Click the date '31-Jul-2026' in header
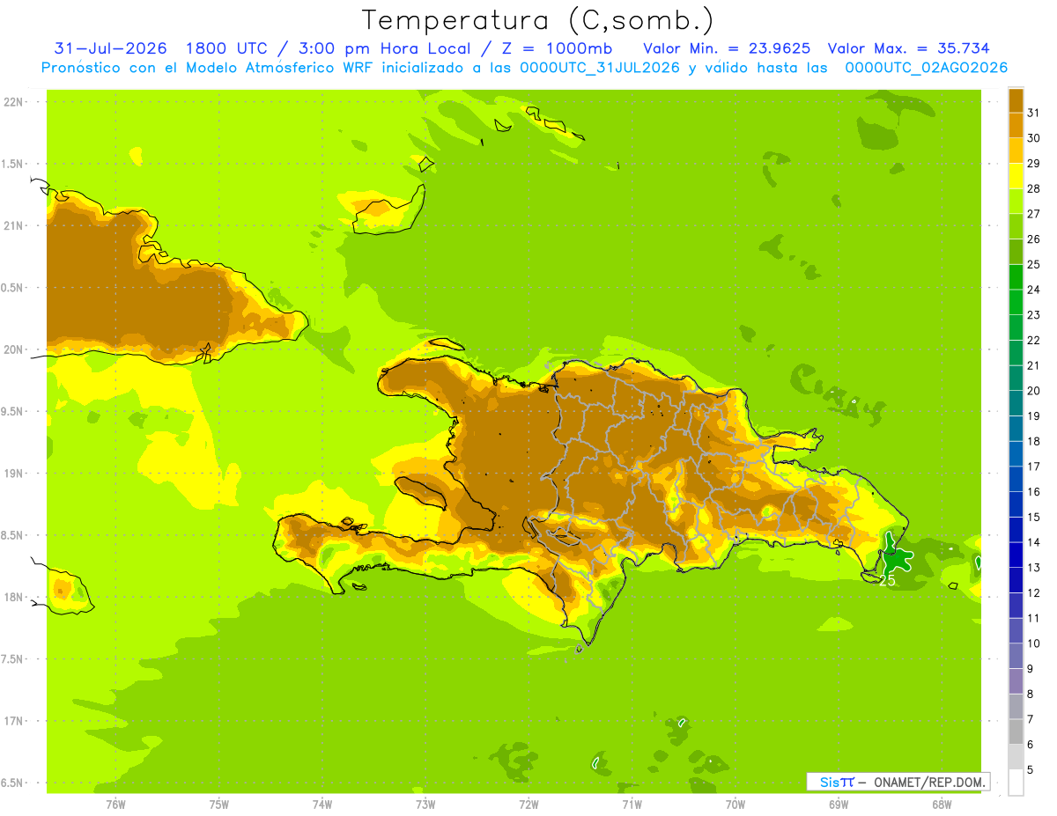The height and width of the screenshot is (816, 1057). tap(111, 48)
